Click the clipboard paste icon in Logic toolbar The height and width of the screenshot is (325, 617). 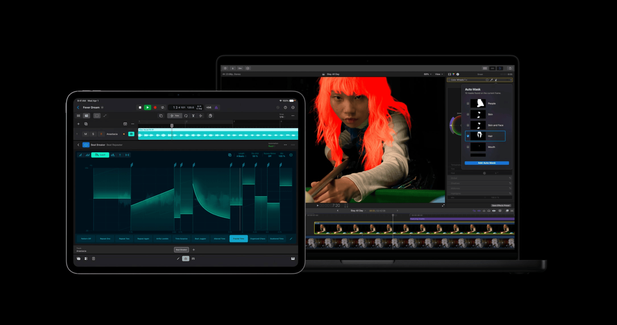click(x=210, y=116)
